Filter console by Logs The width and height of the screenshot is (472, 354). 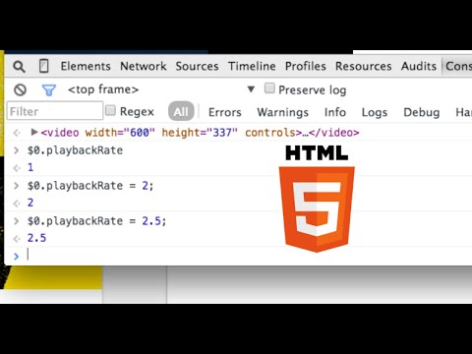point(375,112)
